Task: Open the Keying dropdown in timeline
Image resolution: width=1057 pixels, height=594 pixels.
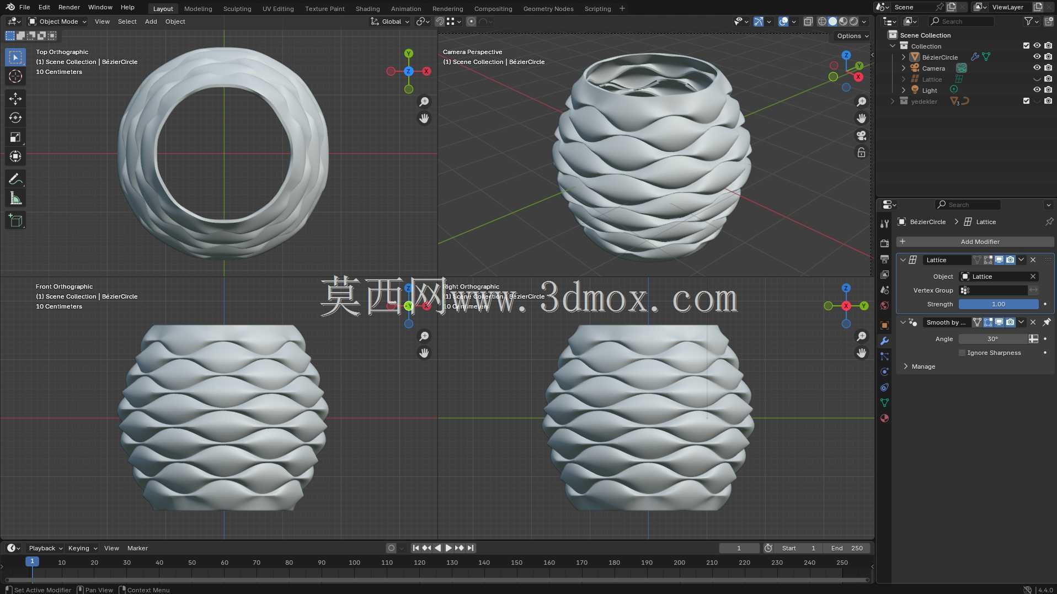Action: point(83,548)
